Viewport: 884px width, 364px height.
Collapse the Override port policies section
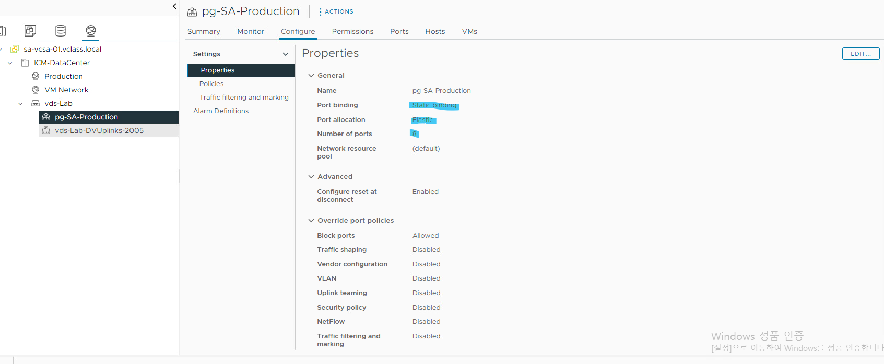[311, 221]
